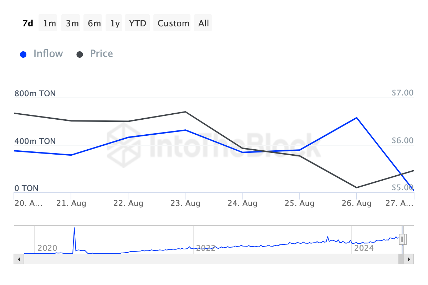Click the 2021 spike in the navigator
Image resolution: width=428 pixels, height=285 pixels.
pos(74,228)
